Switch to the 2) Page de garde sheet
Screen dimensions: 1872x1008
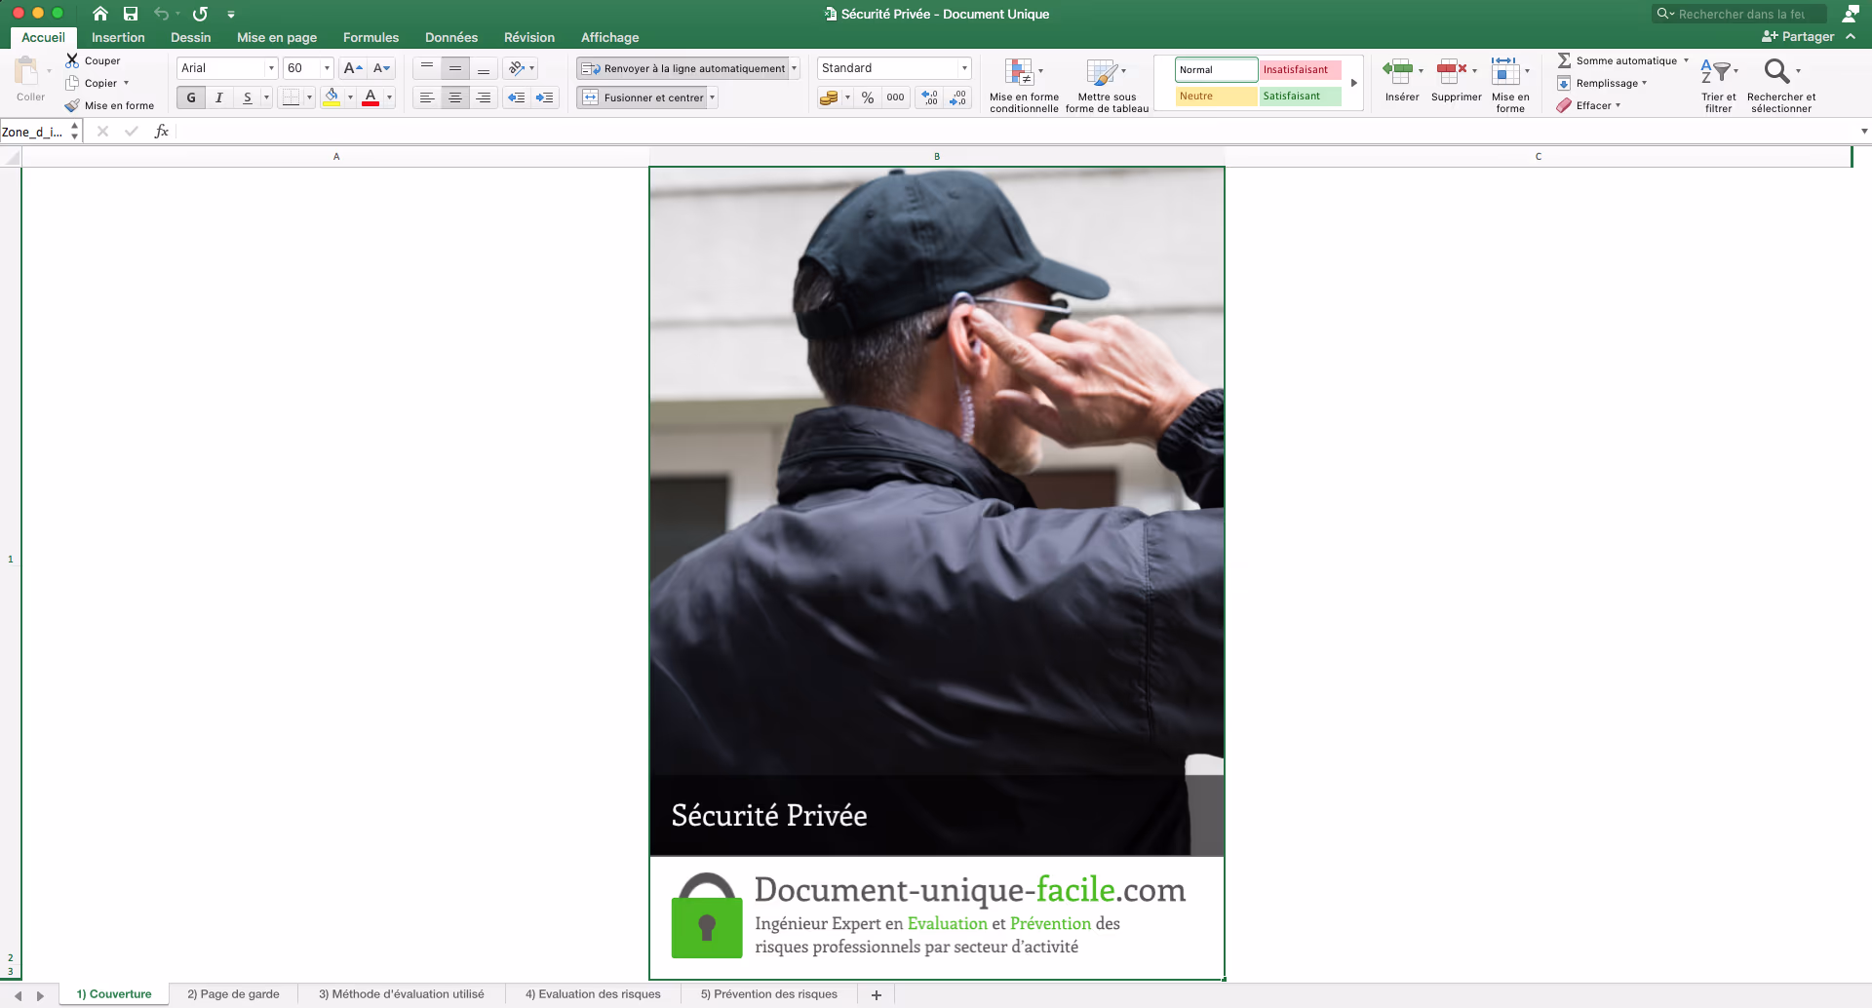tap(233, 994)
